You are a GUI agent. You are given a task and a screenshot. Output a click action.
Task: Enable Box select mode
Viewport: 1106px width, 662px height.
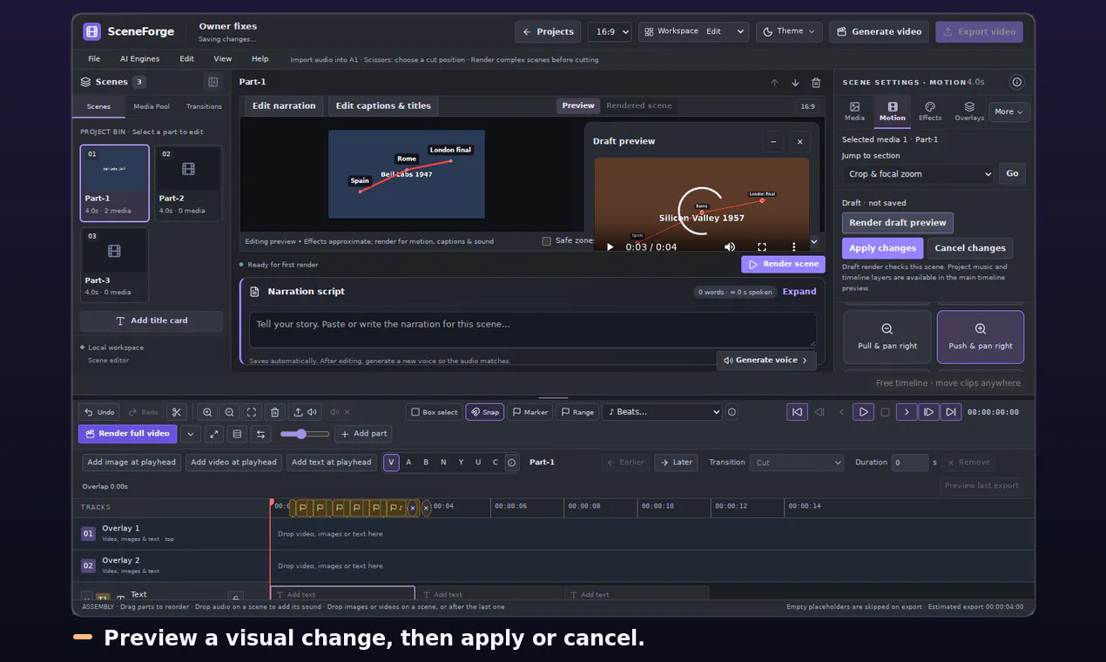coord(434,412)
